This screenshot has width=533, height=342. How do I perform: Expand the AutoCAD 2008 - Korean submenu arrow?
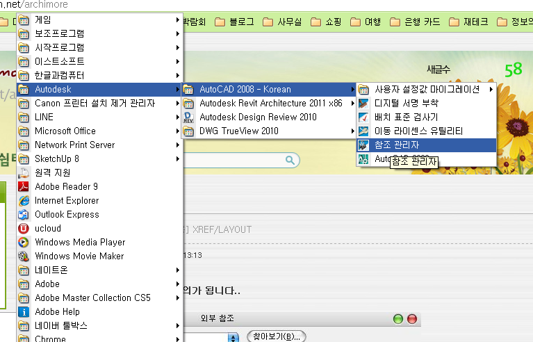[x=353, y=90]
